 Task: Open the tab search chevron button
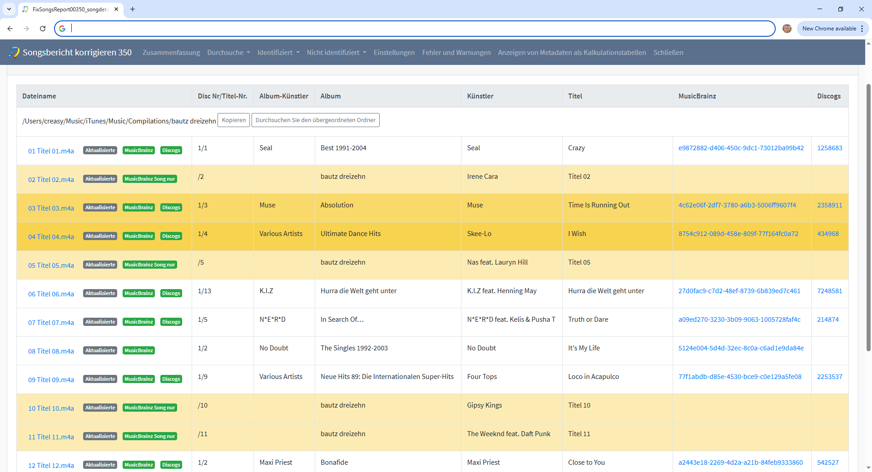(x=9, y=9)
